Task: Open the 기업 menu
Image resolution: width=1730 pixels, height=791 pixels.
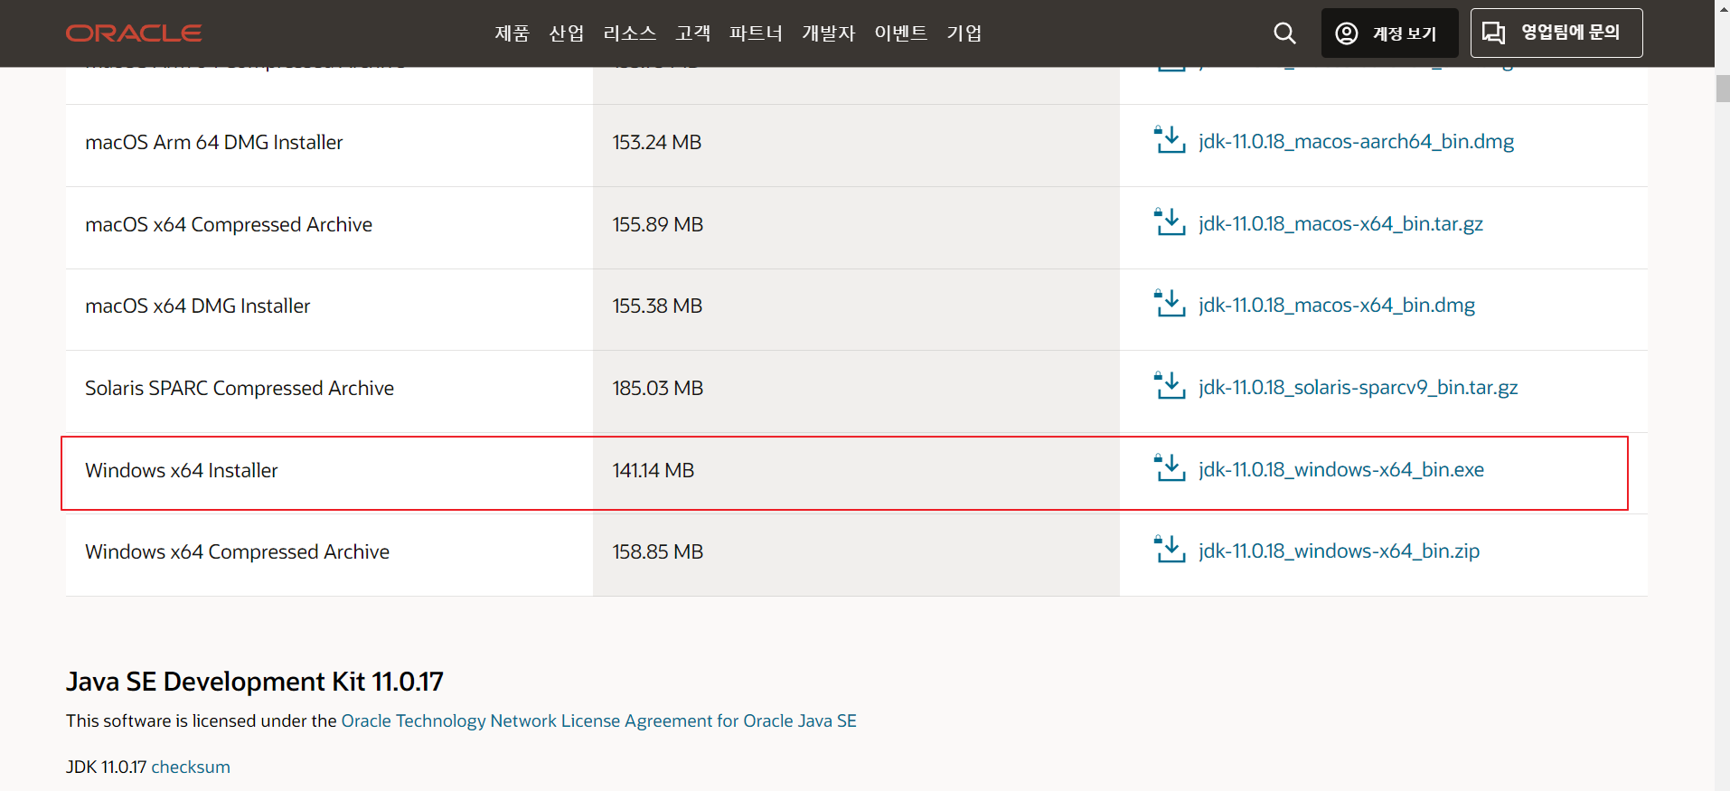Action: pos(964,33)
